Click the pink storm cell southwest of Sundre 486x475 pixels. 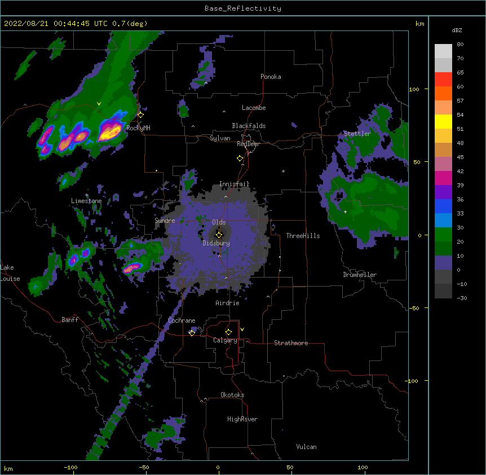pyautogui.click(x=132, y=267)
